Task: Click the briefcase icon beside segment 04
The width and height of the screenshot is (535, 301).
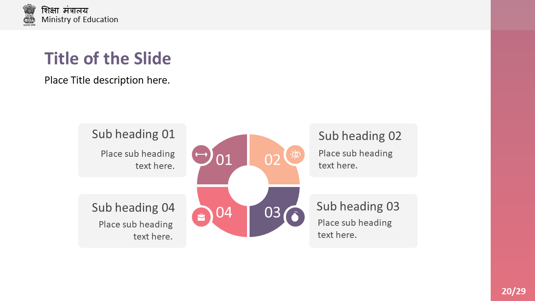Action: tap(201, 217)
